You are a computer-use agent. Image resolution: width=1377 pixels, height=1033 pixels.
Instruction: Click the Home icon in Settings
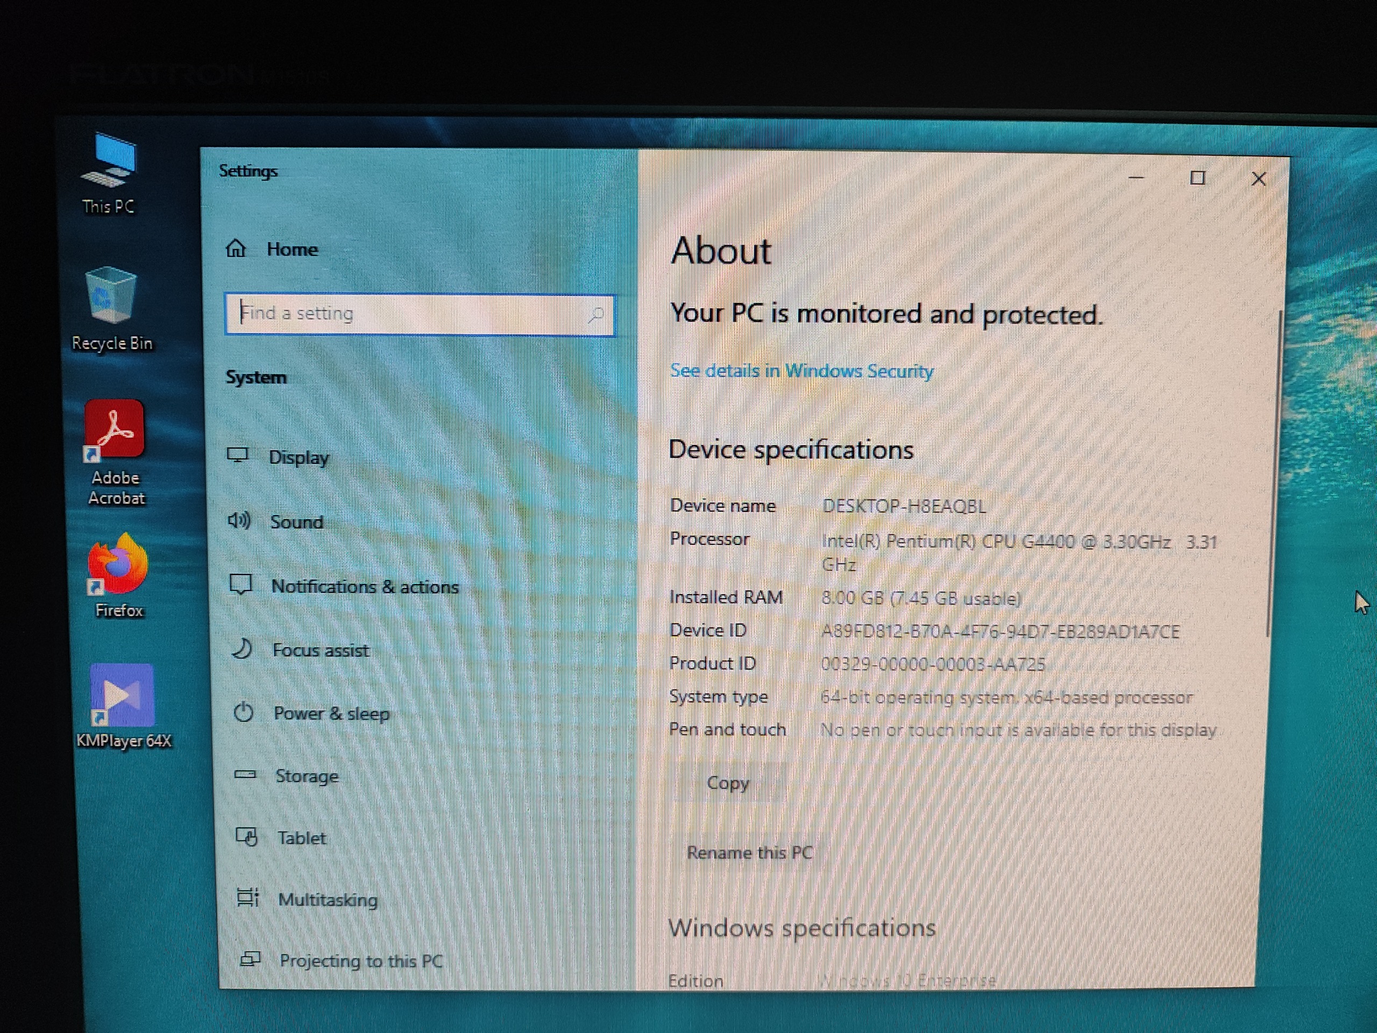coord(236,249)
